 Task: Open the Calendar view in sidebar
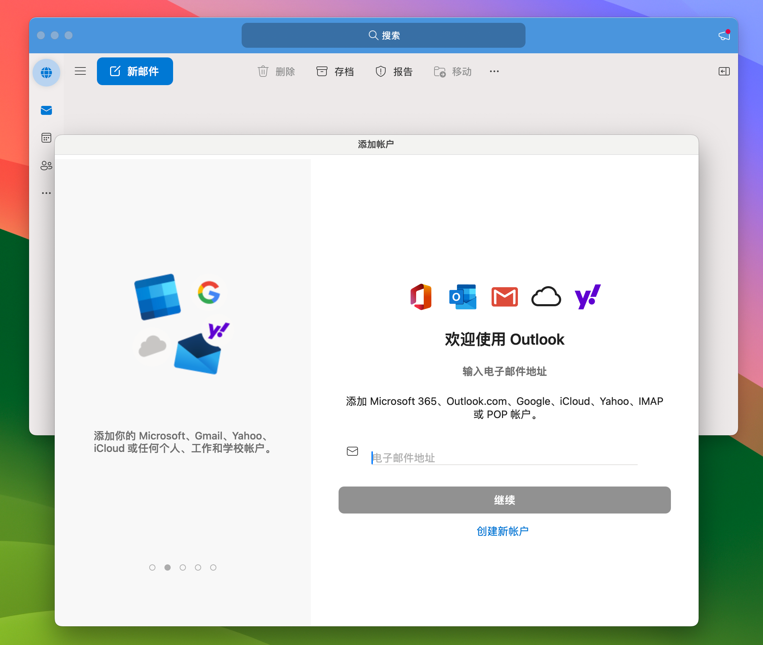tap(46, 138)
